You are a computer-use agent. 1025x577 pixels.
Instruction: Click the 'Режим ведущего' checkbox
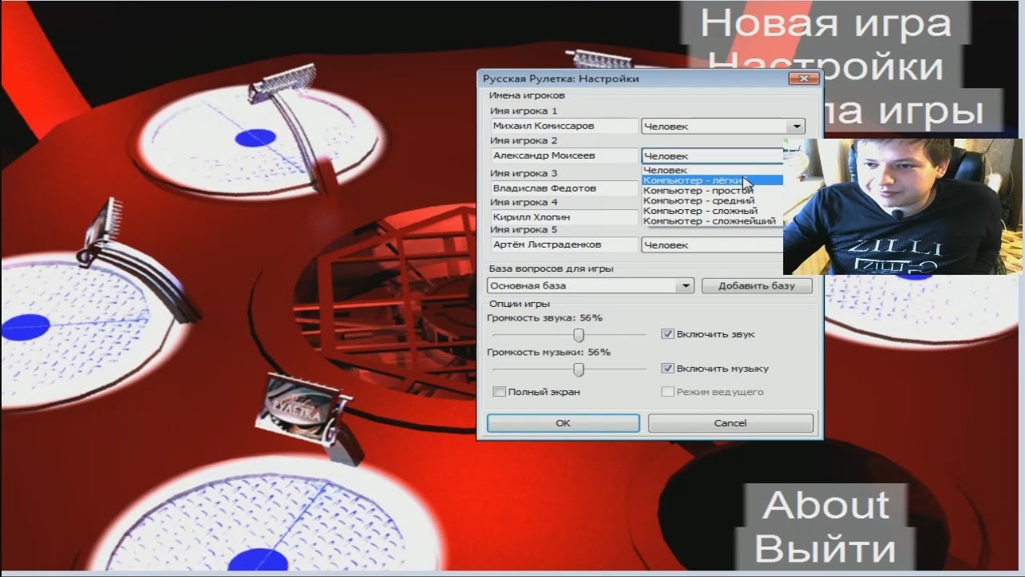pos(668,392)
